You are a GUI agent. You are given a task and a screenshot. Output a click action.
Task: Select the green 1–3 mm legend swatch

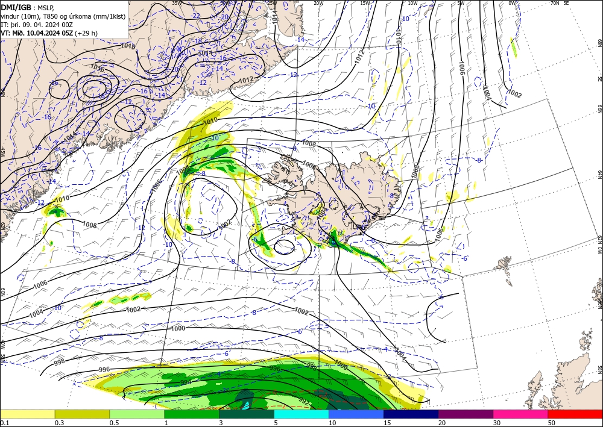click(x=192, y=414)
